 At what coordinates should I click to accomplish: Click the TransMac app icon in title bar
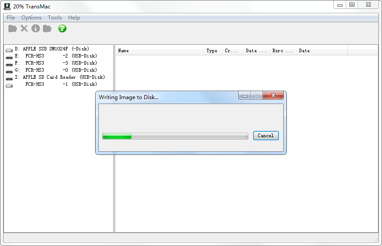point(7,7)
